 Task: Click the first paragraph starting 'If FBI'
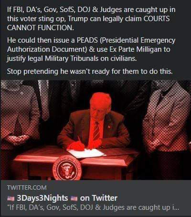click(x=91, y=19)
